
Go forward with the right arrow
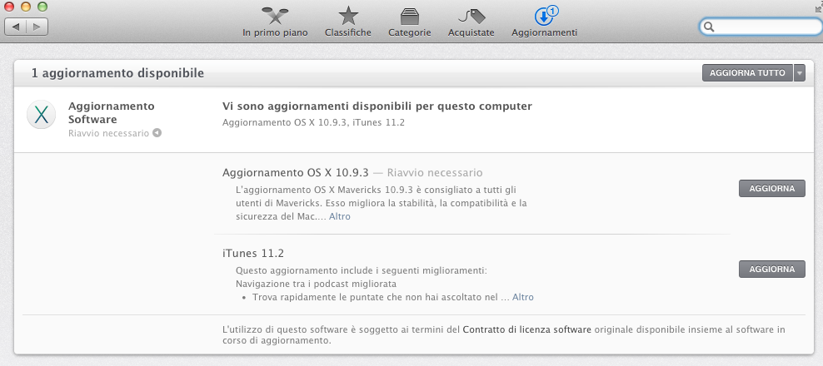[x=37, y=27]
